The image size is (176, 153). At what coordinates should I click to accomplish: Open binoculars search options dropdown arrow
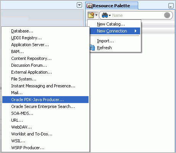[110, 16]
